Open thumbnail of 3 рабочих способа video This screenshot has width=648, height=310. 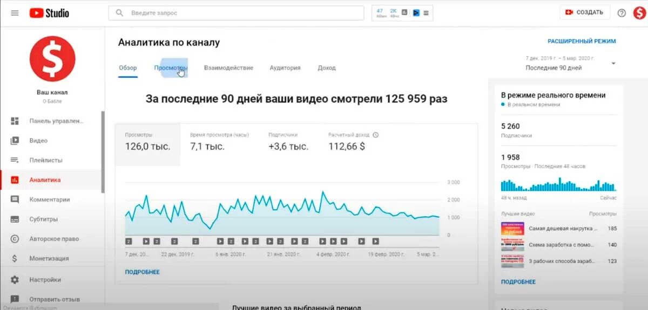(x=512, y=261)
